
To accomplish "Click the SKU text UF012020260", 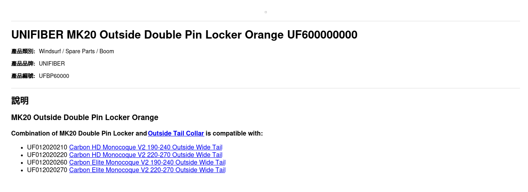I will click(x=47, y=163).
